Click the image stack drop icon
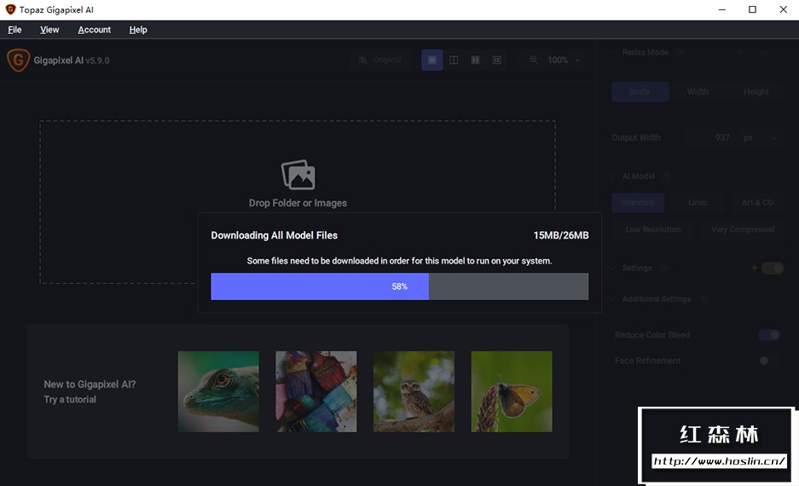The image size is (799, 486). pyautogui.click(x=298, y=175)
